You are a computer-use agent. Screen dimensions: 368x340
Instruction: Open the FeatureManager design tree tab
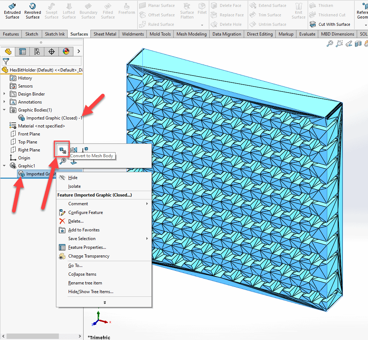click(8, 51)
